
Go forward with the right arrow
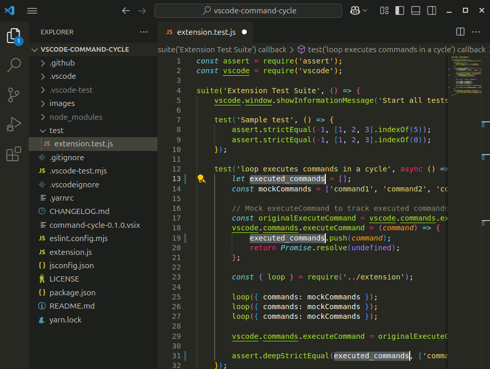(142, 11)
